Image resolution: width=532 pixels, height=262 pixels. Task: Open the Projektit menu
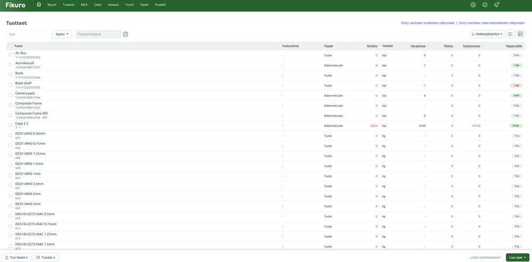[160, 5]
